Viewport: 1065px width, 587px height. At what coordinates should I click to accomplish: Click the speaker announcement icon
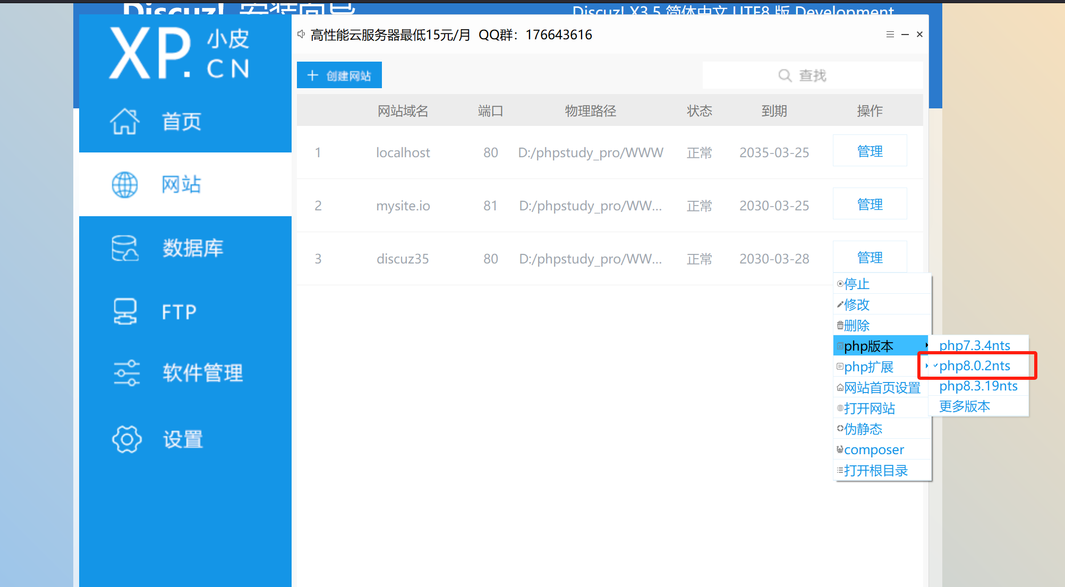pos(301,35)
